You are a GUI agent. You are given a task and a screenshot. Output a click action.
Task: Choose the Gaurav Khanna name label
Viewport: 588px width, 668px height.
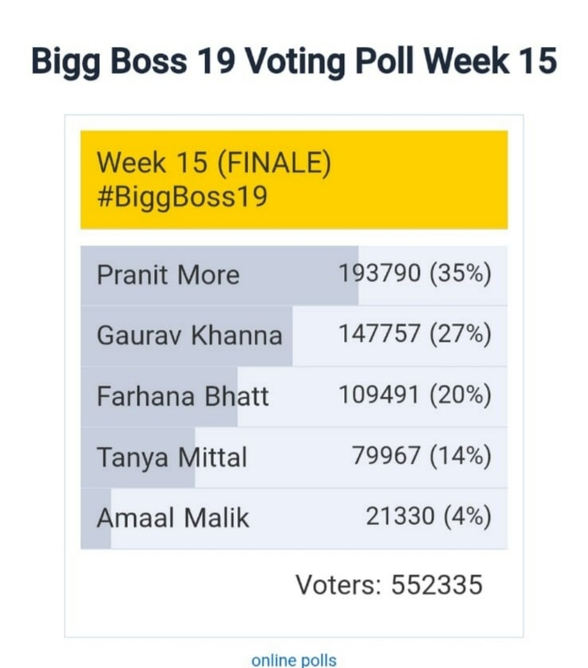coord(190,335)
